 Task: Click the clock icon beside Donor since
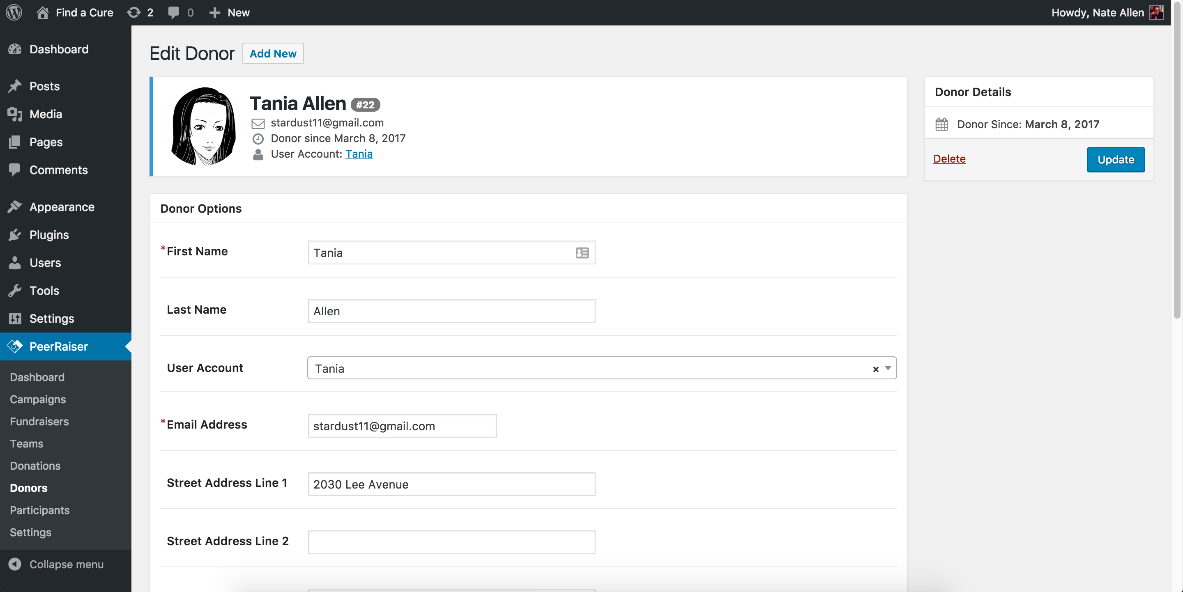coord(258,139)
